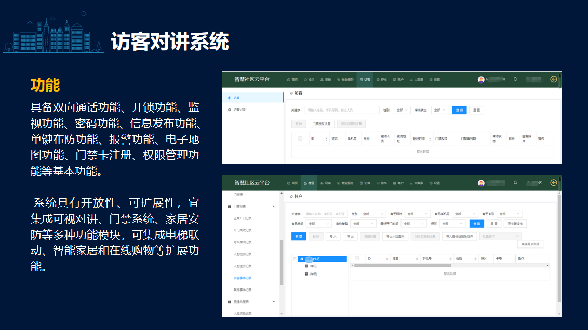Open 设备 tab in top screenshot navbar

[x=326, y=80]
